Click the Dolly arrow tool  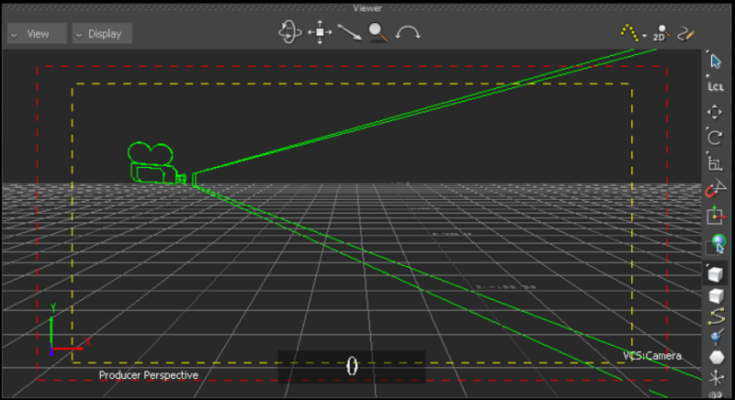click(349, 33)
